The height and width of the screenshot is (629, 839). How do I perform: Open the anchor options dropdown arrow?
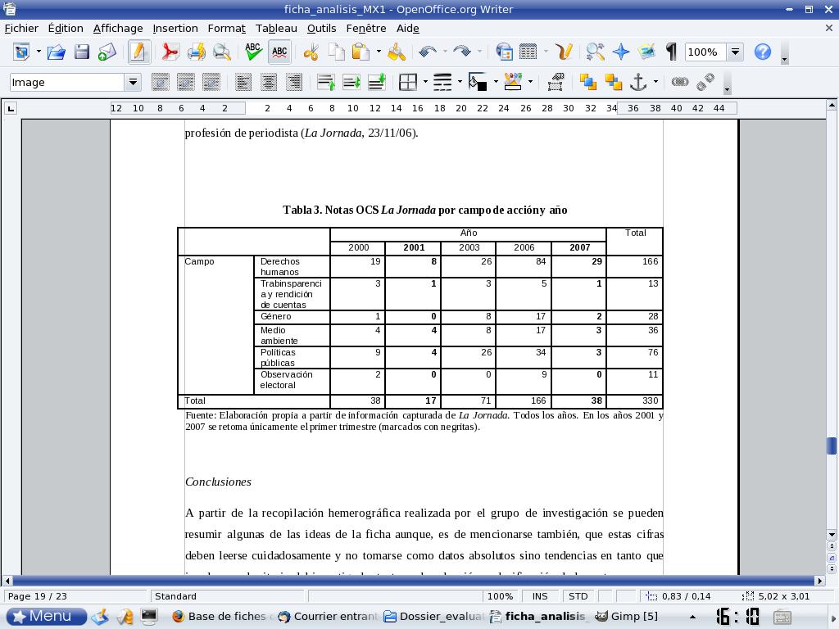pos(656,82)
